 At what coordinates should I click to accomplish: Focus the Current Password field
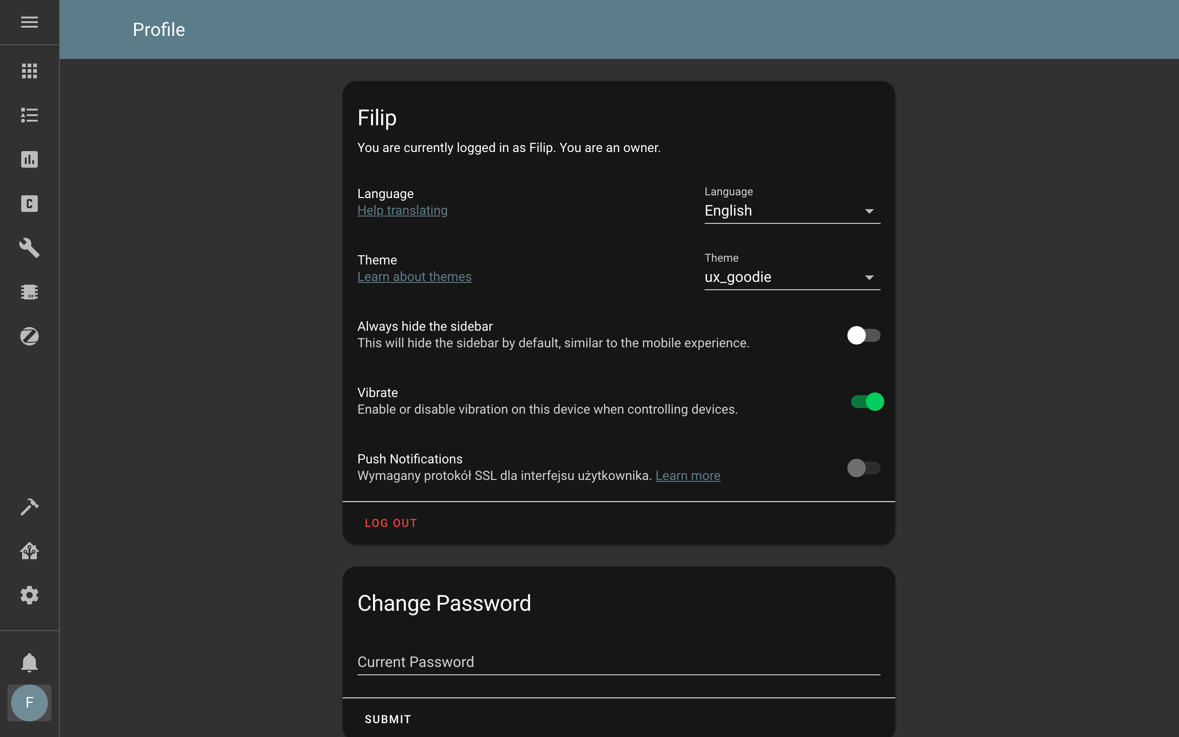[x=618, y=662]
